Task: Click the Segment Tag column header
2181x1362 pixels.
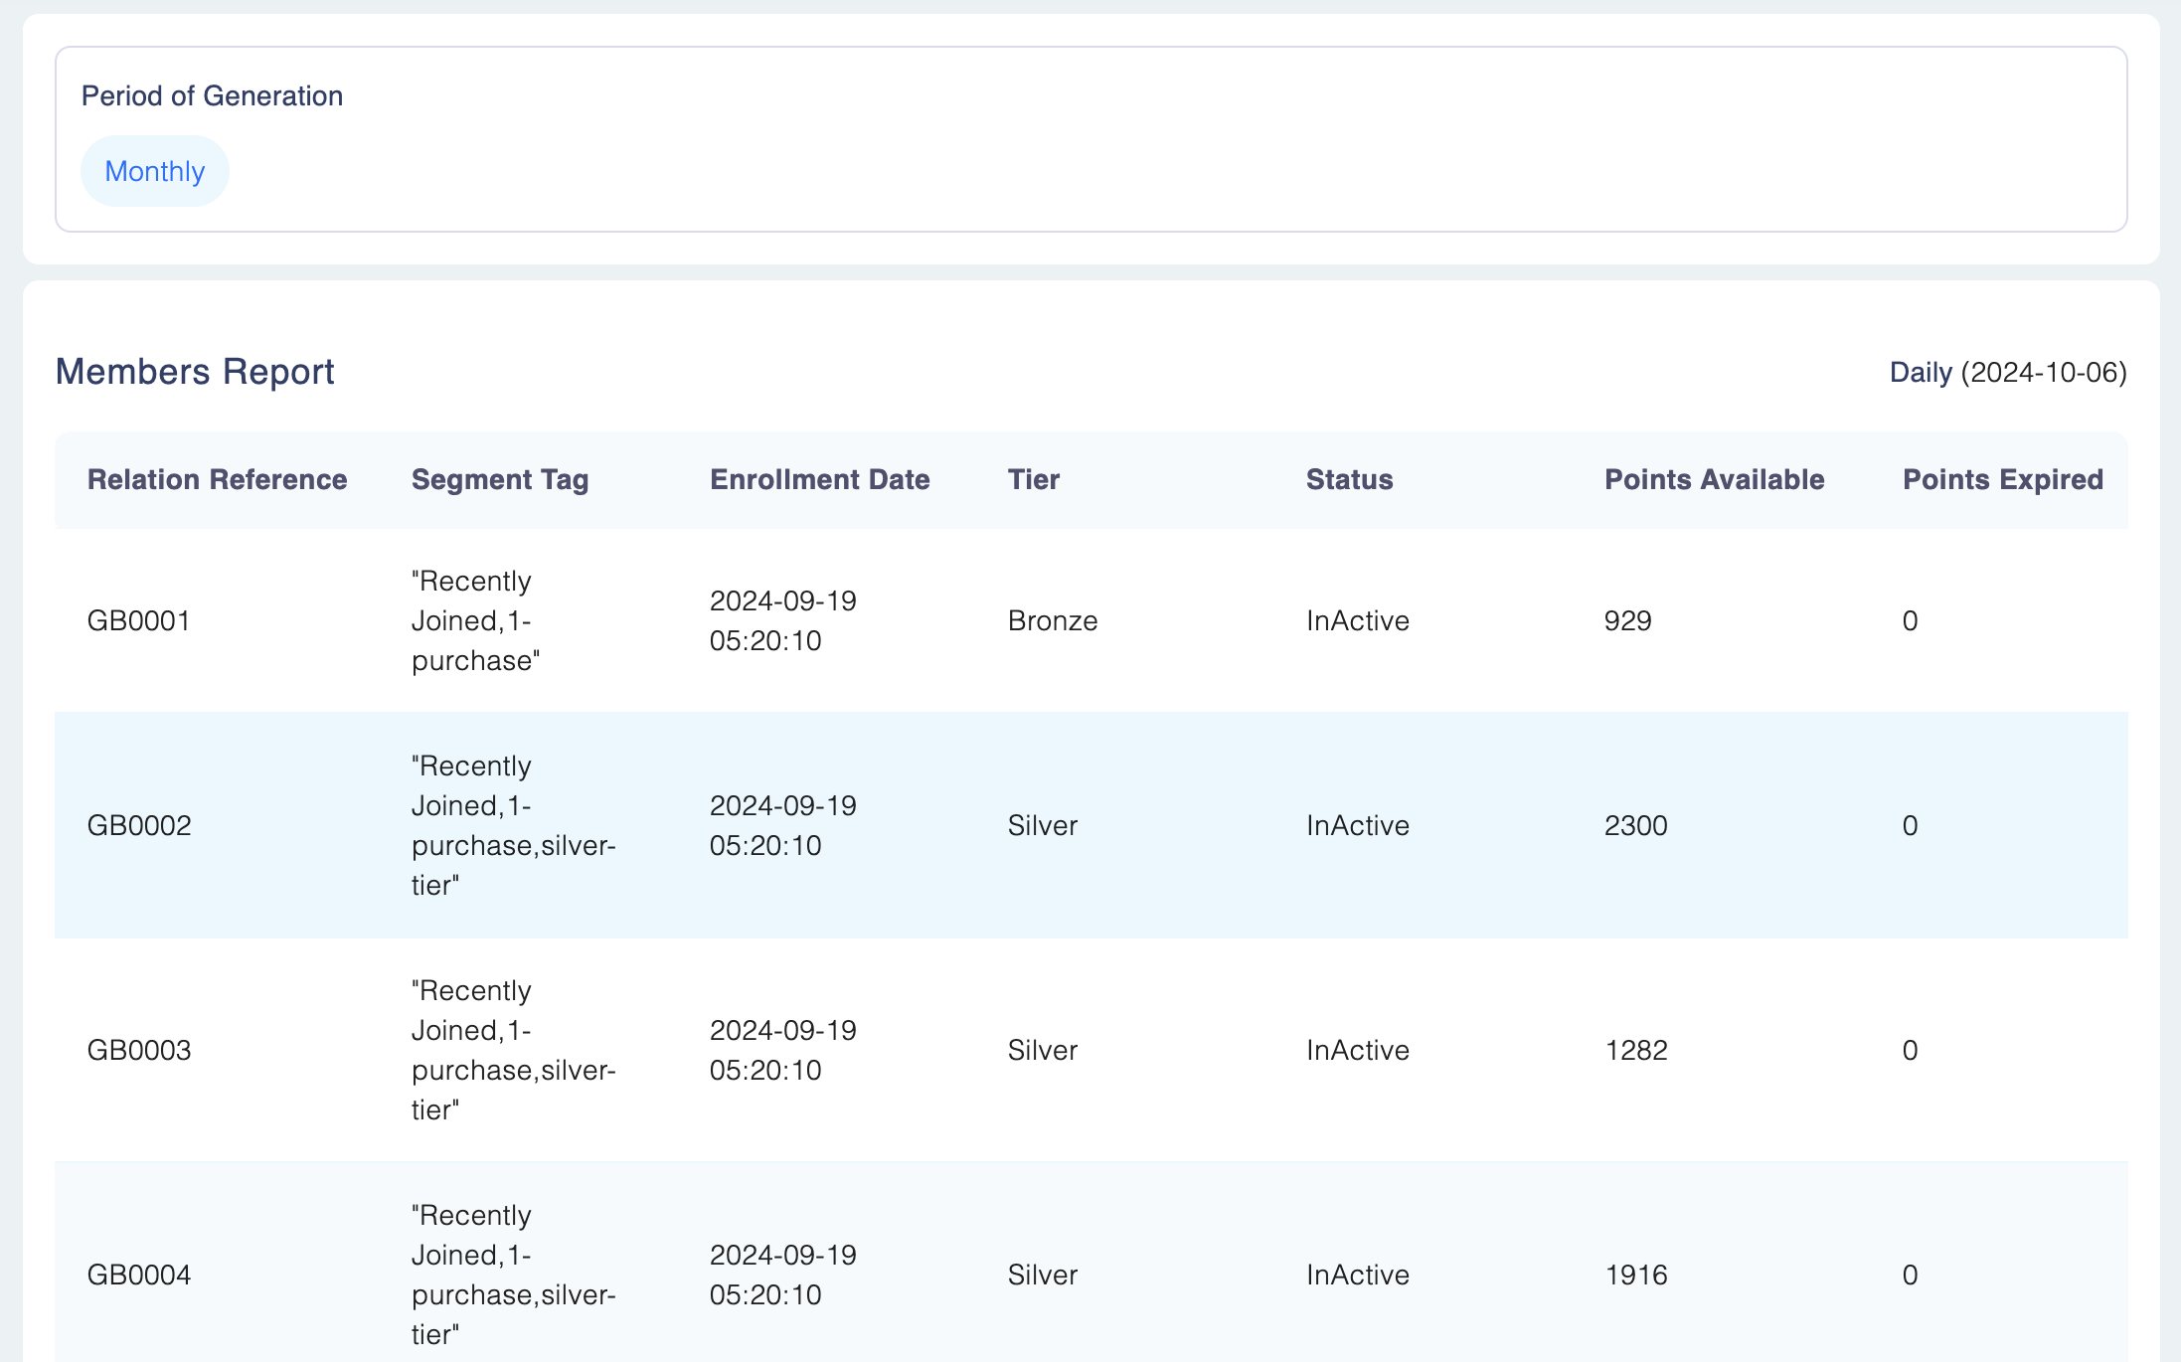Action: pos(499,479)
